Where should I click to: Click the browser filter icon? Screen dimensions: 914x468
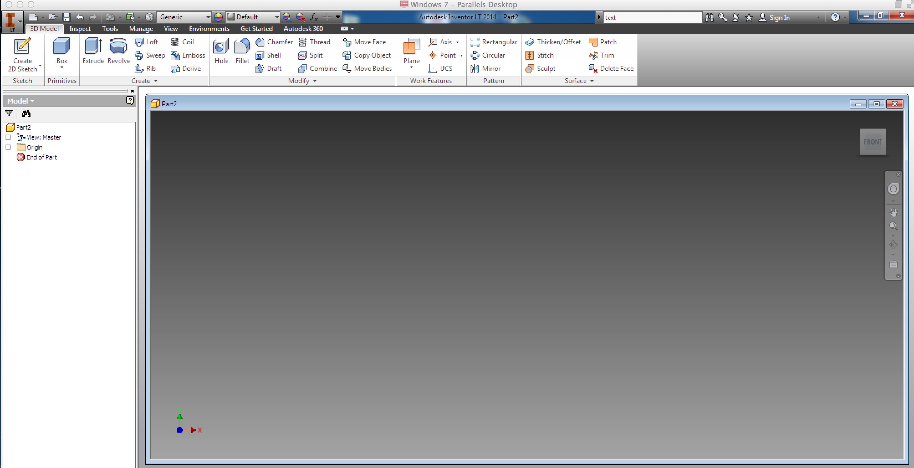[9, 114]
